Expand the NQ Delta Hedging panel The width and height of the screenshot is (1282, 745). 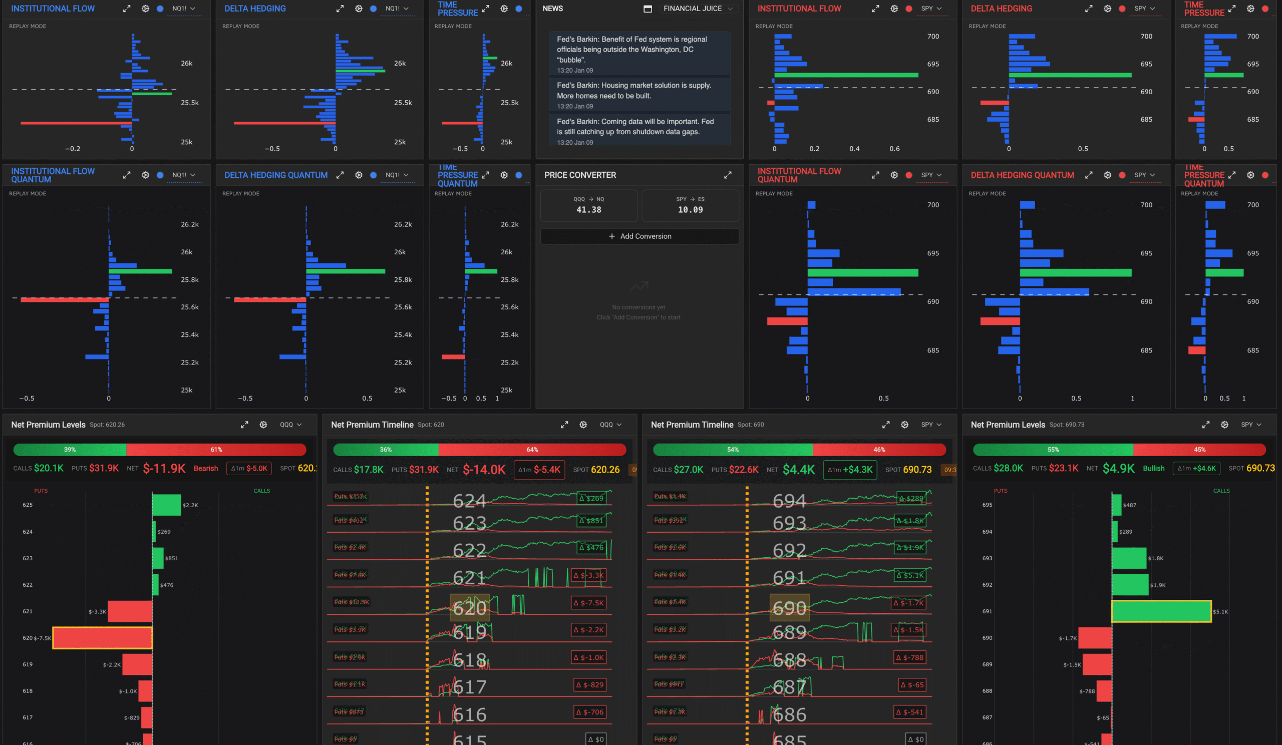pos(340,9)
